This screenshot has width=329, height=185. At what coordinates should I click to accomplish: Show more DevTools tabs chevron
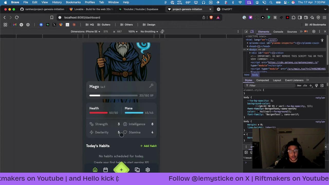(x=301, y=32)
